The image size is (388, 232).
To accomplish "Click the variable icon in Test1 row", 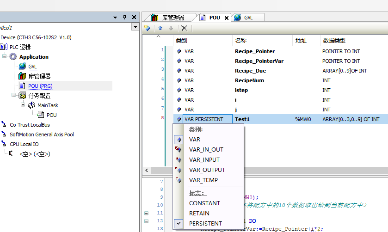I will pos(179,119).
